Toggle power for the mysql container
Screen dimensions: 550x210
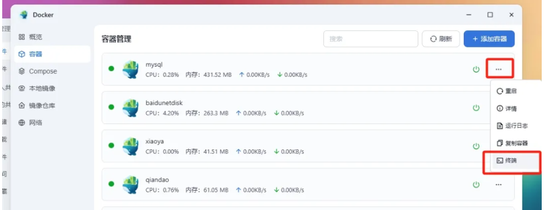(476, 69)
